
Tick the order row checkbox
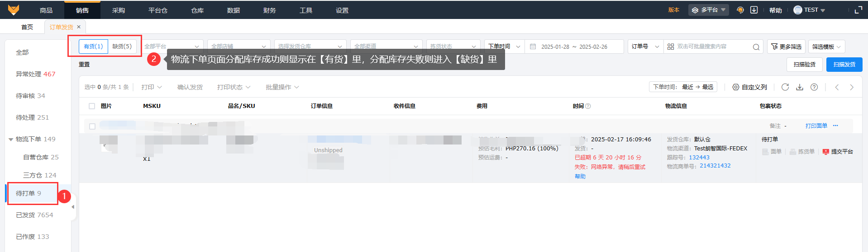tap(92, 126)
